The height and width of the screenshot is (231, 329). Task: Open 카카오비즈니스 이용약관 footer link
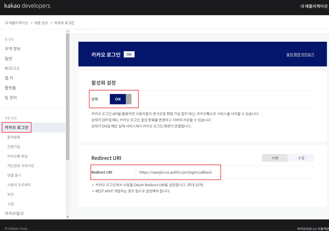313,229
